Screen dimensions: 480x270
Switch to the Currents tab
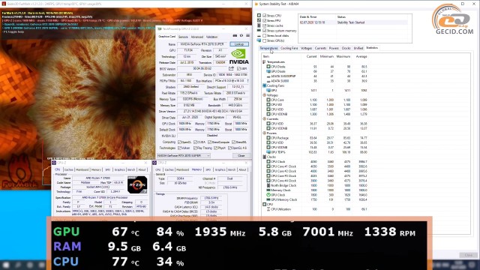320,48
